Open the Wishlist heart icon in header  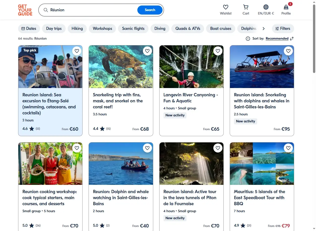226,7
